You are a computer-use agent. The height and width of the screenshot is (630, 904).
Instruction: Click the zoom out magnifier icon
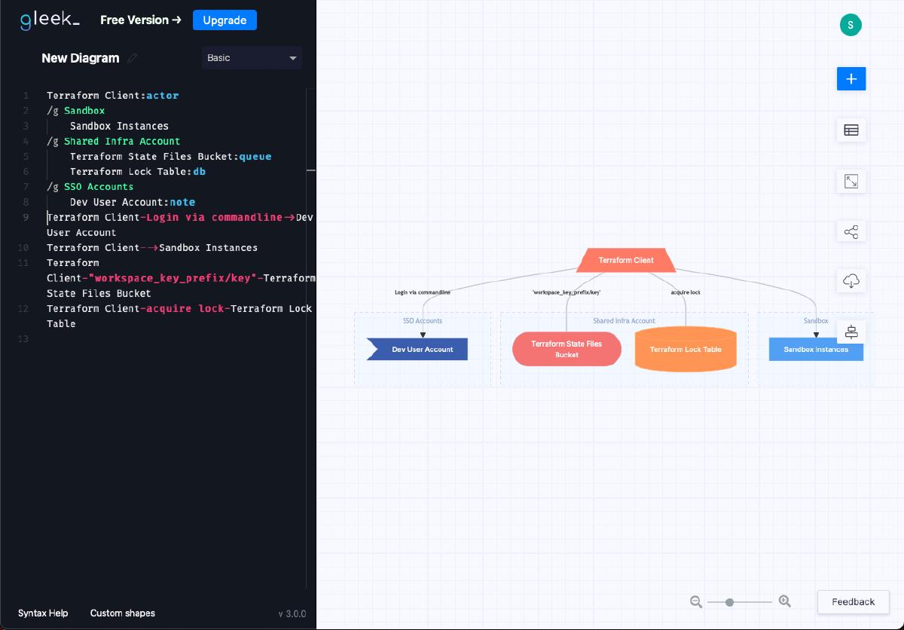(696, 601)
